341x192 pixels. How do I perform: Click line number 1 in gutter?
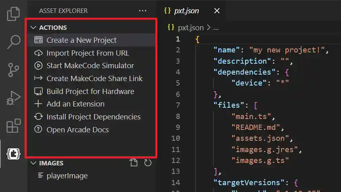(178, 39)
